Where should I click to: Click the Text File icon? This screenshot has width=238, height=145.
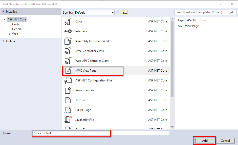click(x=68, y=100)
